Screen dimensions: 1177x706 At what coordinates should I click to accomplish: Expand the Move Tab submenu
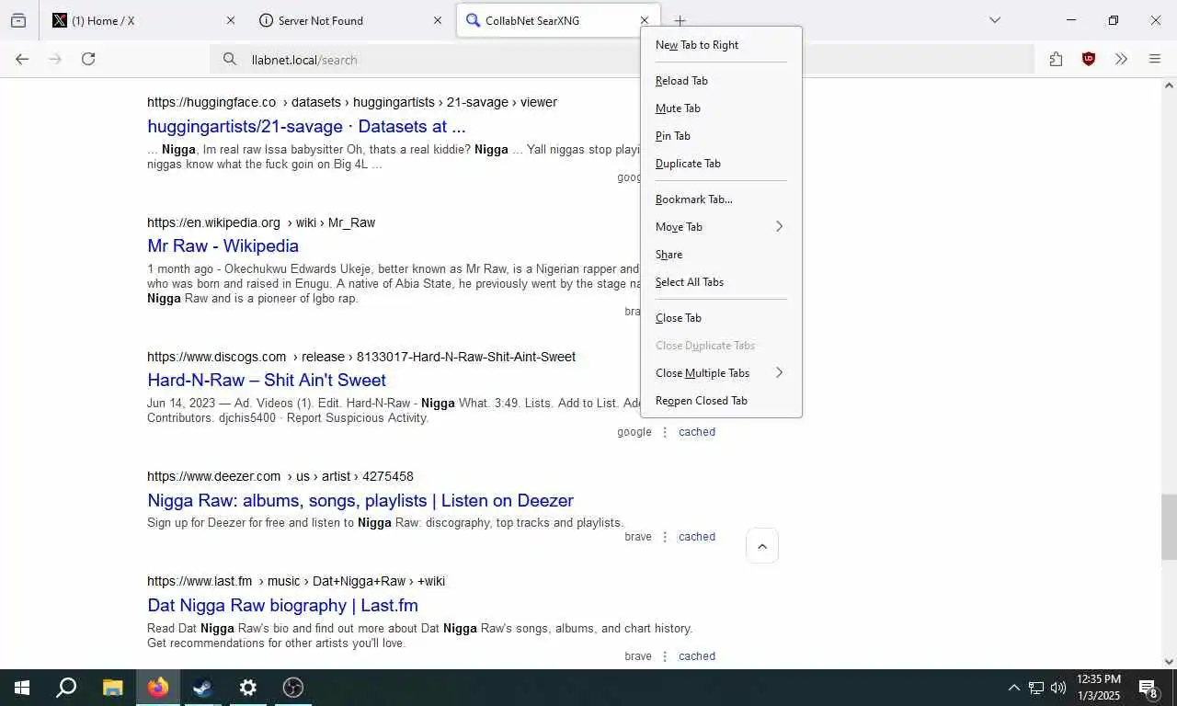coord(721,227)
